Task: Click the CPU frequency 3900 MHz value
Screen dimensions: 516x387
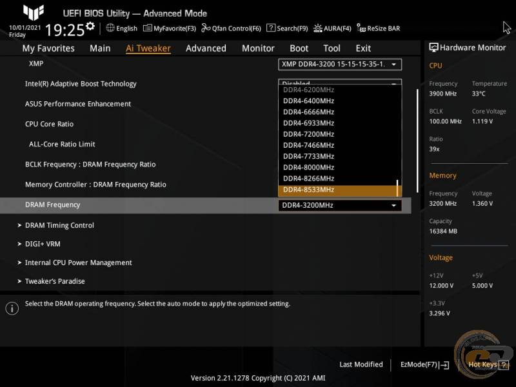Action: [x=442, y=94]
